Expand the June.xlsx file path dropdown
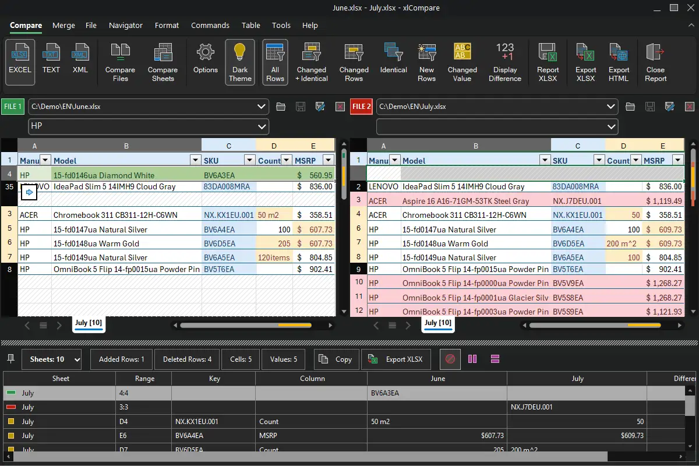This screenshot has height=466, width=699. click(x=262, y=107)
